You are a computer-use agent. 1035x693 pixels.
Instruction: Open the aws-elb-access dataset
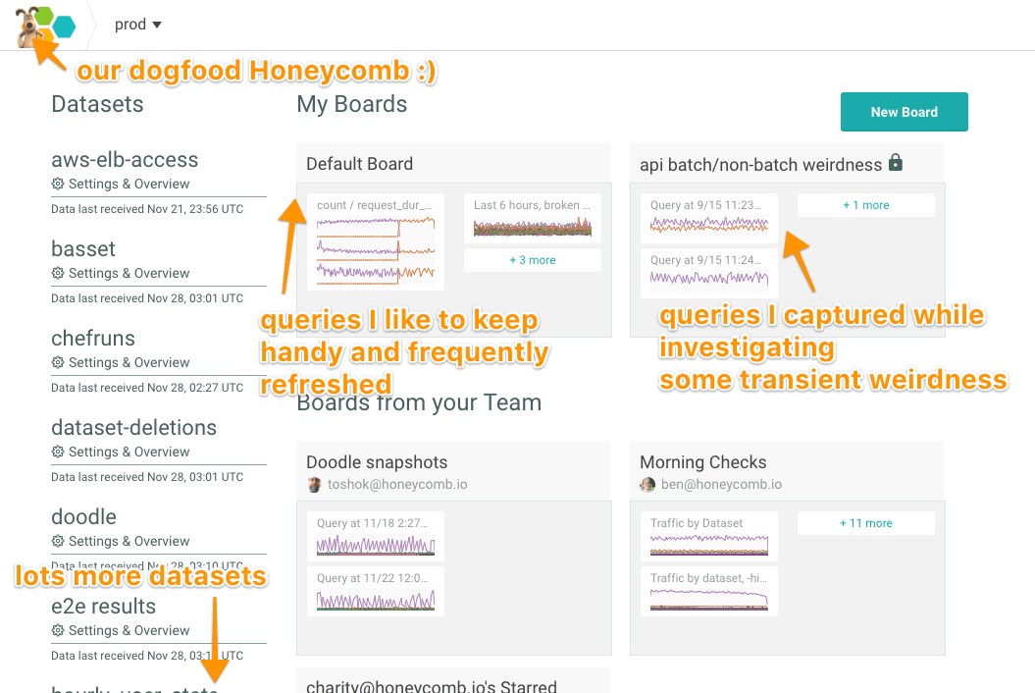125,160
